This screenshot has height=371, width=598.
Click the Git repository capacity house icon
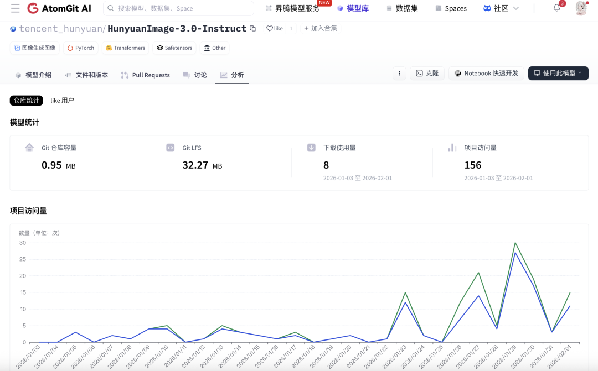coord(29,148)
